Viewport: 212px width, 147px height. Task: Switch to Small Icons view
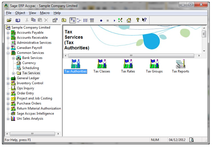tap(79, 20)
